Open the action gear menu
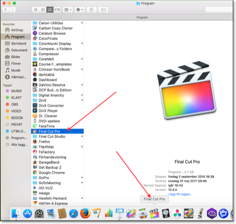Viewport: 236px width, 224px height. click(80, 10)
